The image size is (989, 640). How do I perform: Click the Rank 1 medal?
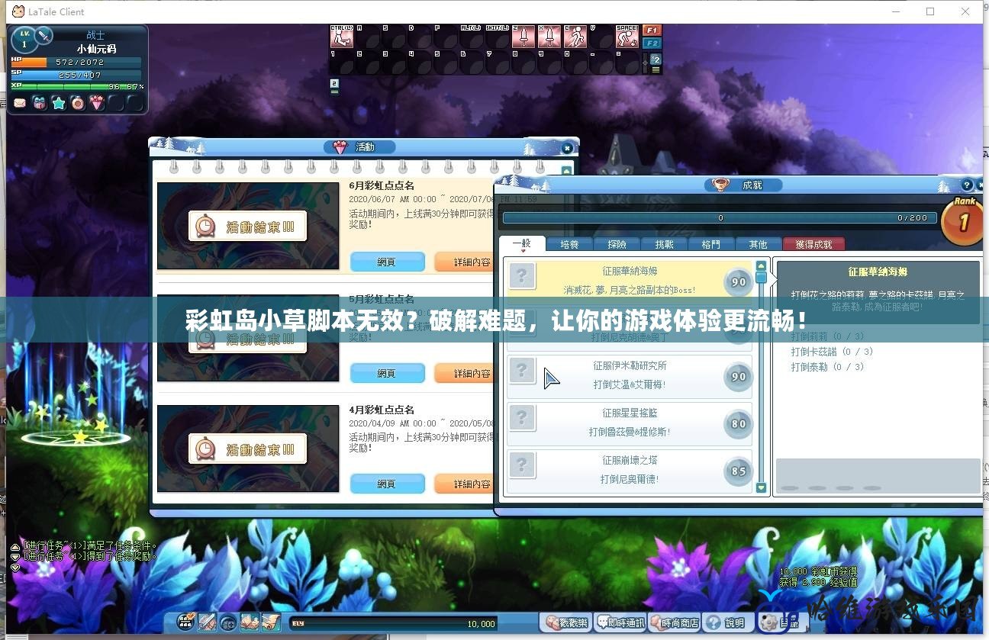(x=963, y=220)
